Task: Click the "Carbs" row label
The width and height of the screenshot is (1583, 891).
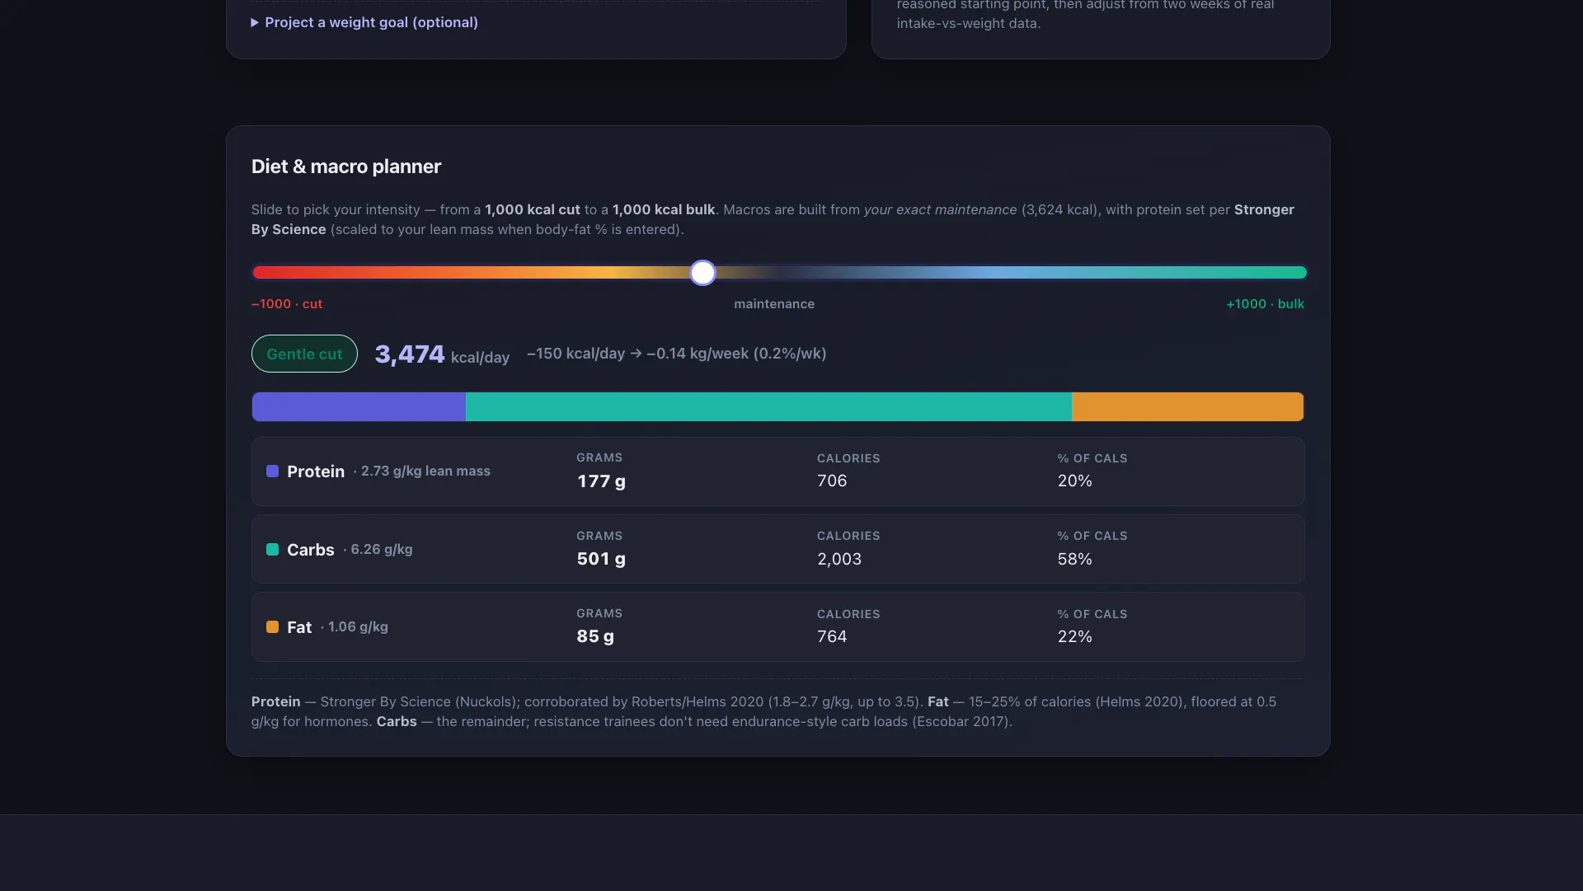Action: 311,550
